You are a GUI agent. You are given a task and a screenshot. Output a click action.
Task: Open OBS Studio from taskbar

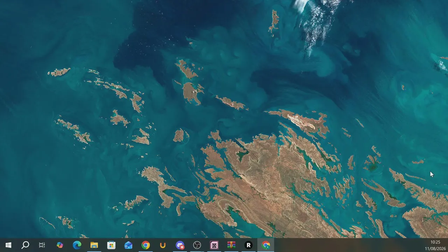pyautogui.click(x=197, y=245)
